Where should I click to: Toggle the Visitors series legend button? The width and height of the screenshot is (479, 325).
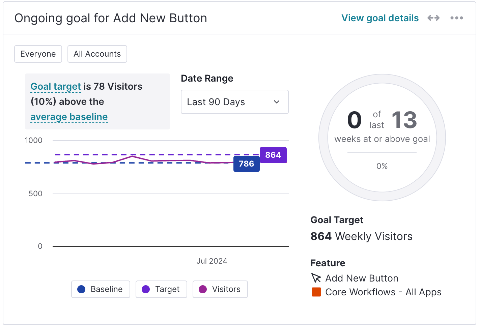tap(220, 289)
